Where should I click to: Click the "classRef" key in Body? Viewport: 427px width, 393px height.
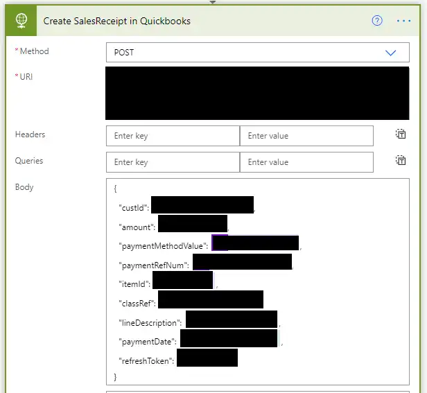tap(137, 303)
